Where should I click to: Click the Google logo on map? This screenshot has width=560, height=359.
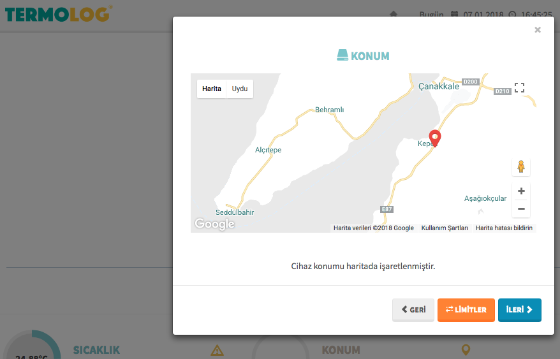[214, 224]
